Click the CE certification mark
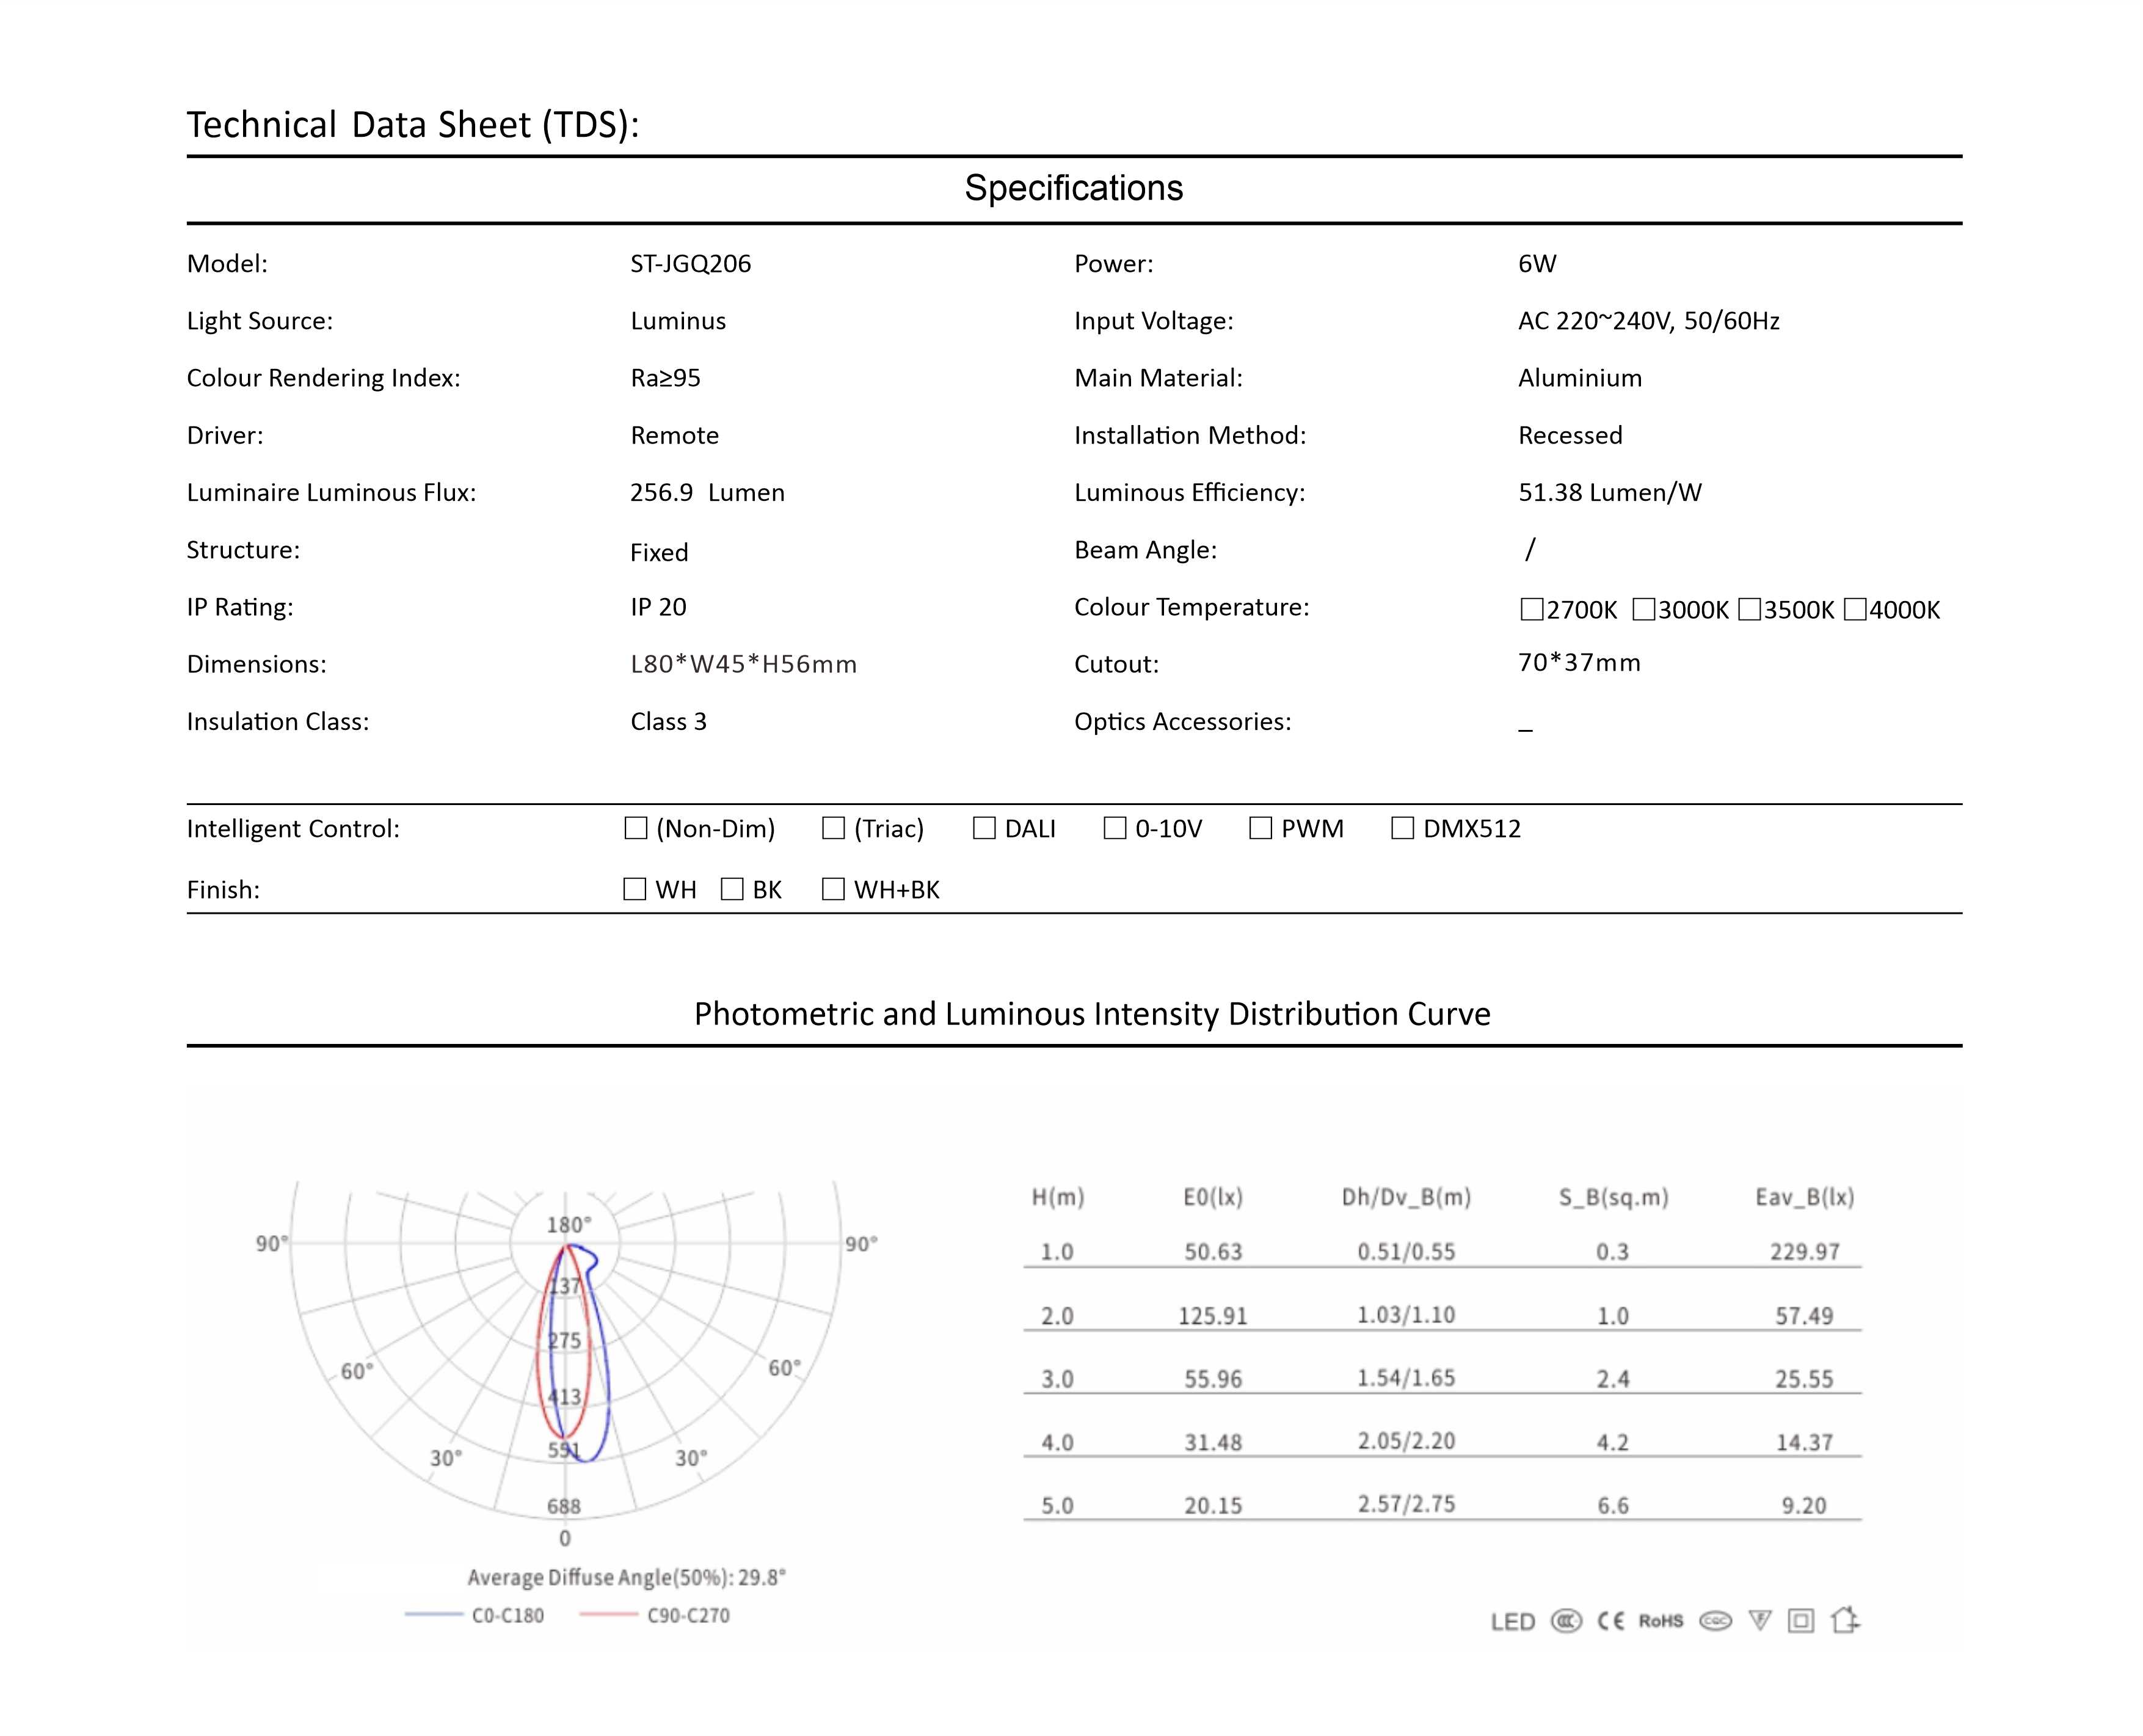This screenshot has width=2143, height=1736. [x=1610, y=1621]
